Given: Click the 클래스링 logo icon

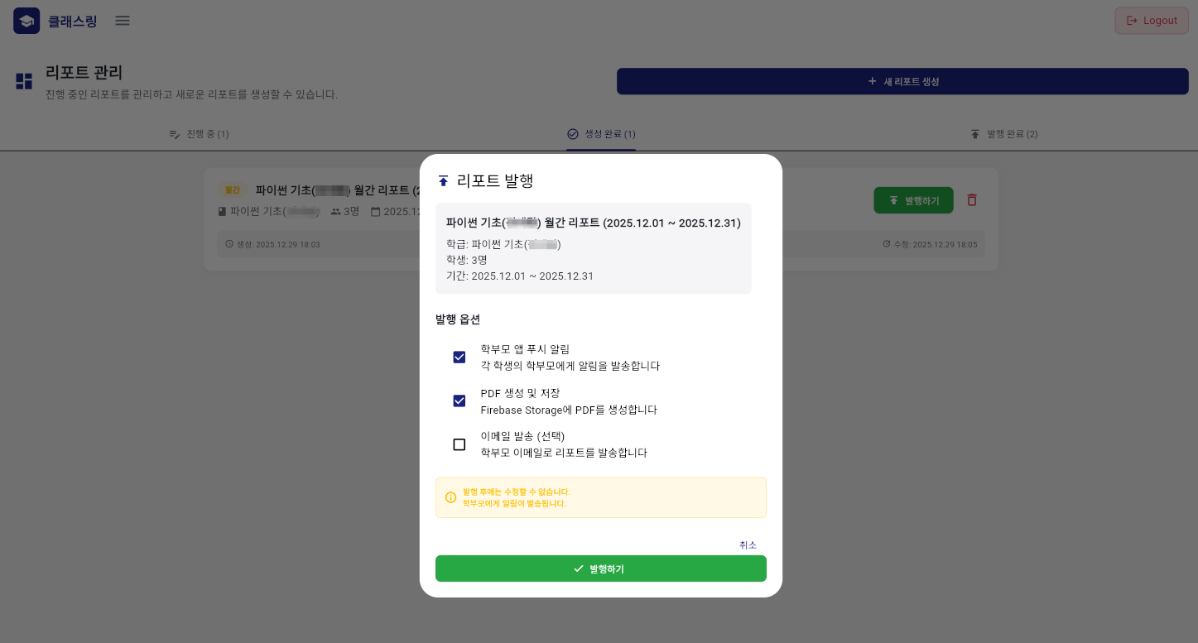Looking at the screenshot, I should pos(26,20).
